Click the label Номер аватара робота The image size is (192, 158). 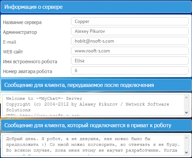point(28,71)
